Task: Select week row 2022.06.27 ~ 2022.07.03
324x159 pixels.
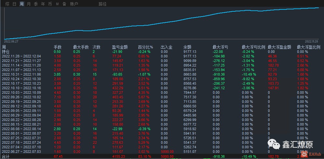Action: (x=21, y=152)
